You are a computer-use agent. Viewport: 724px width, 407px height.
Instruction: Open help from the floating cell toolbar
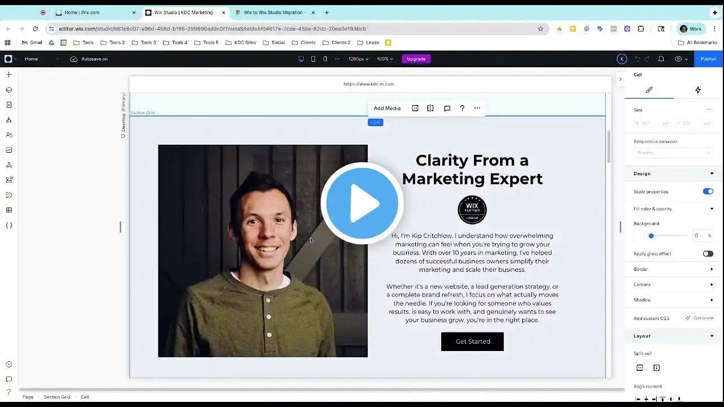[462, 109]
